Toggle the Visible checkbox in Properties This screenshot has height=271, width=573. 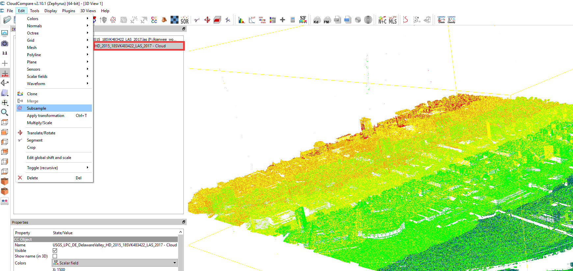55,251
